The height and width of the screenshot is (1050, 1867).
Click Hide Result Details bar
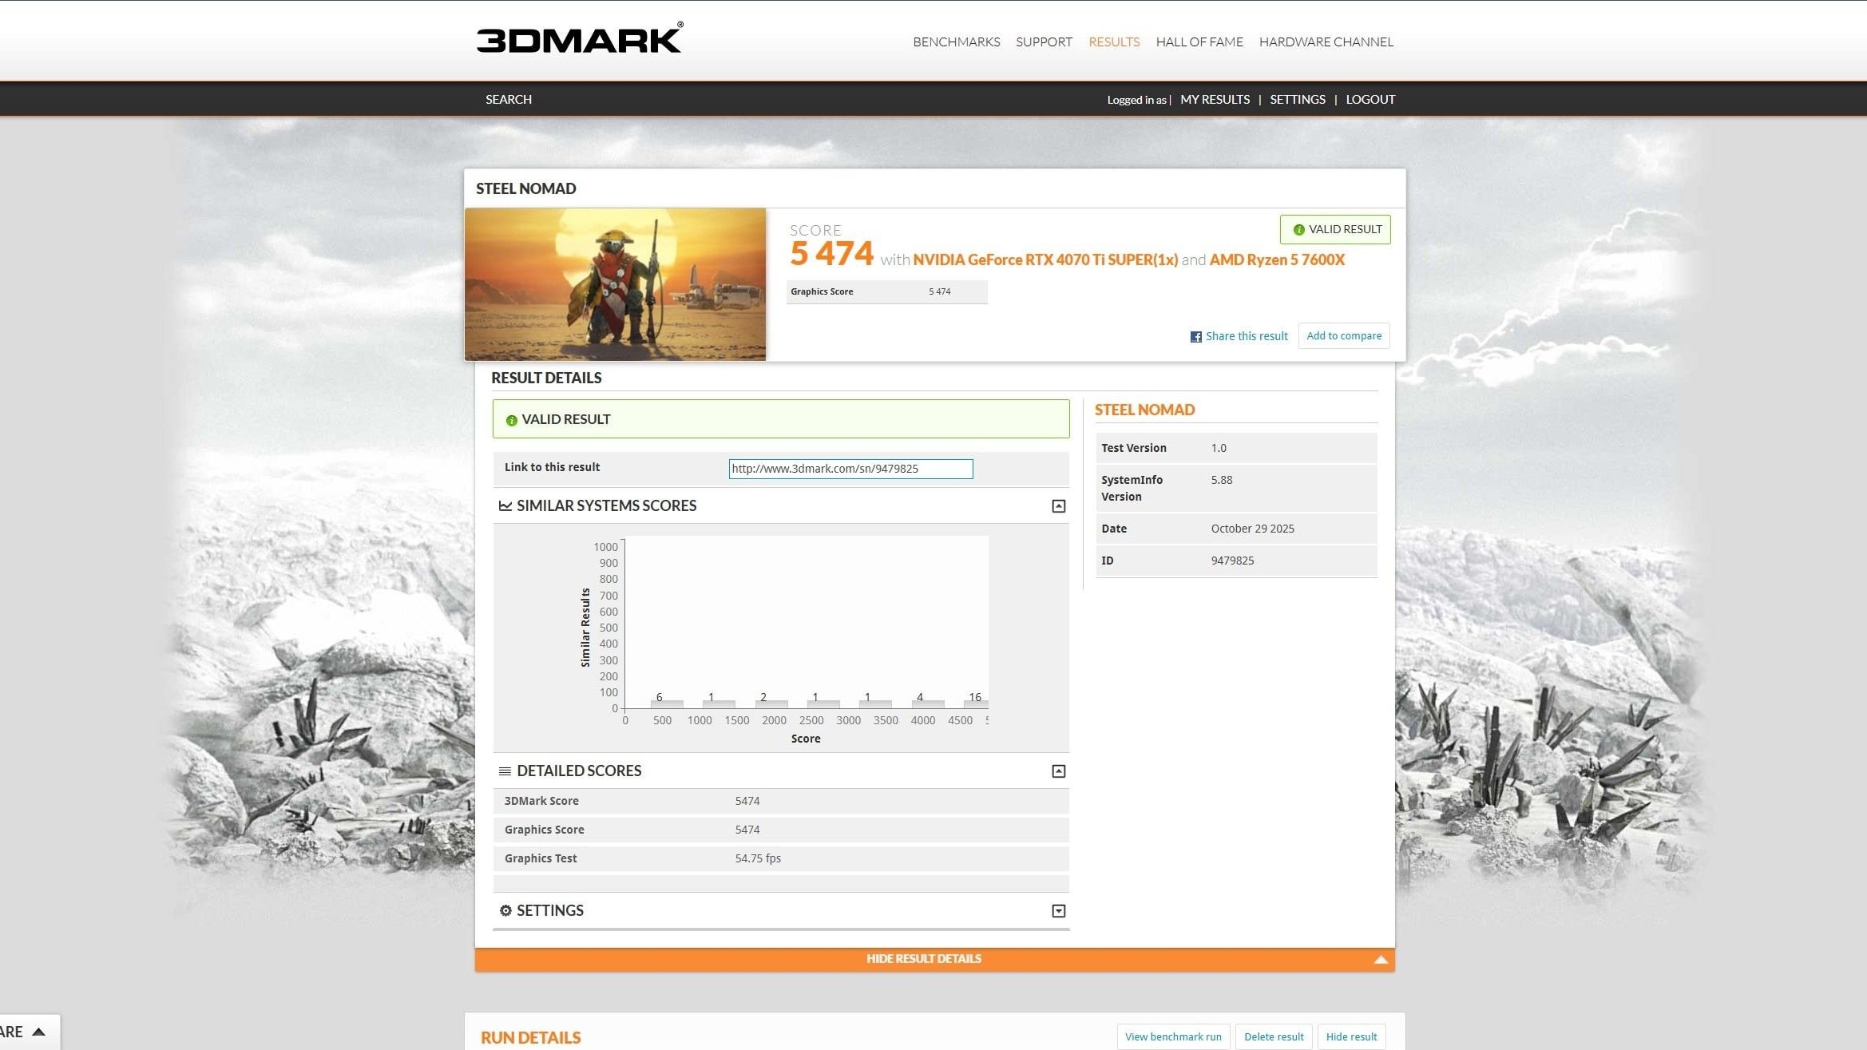coord(934,960)
